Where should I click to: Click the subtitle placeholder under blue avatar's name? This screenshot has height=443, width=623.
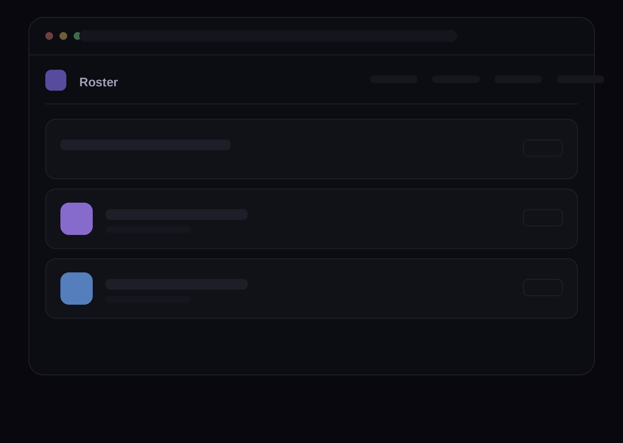(x=148, y=299)
